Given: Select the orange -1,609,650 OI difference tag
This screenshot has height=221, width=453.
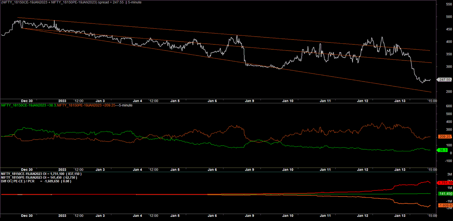Looking at the screenshot, I should [x=445, y=205].
